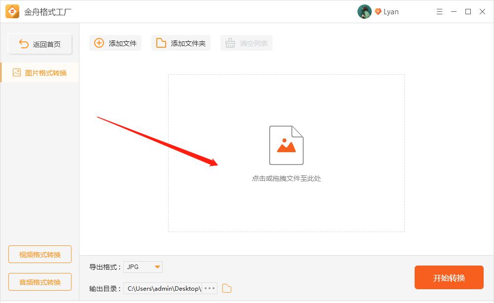Open the 导出格式 JPG format dropdown
This screenshot has height=303, width=494.
(x=142, y=267)
